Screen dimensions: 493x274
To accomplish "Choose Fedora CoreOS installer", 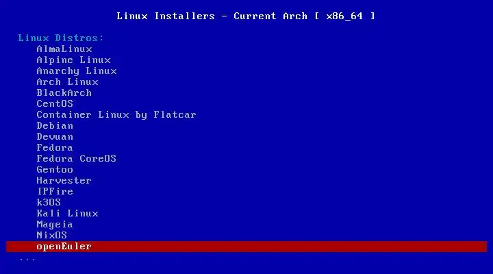I will (x=77, y=158).
